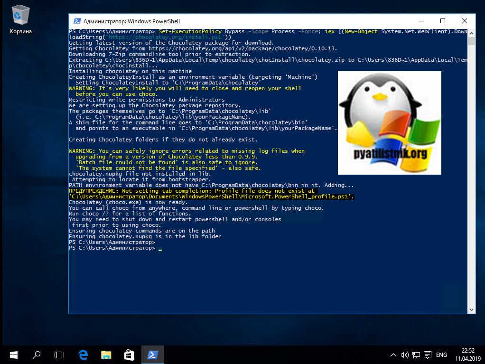Open the Action Center notifications icon
The height and width of the screenshot is (364, 485).
tap(428, 355)
